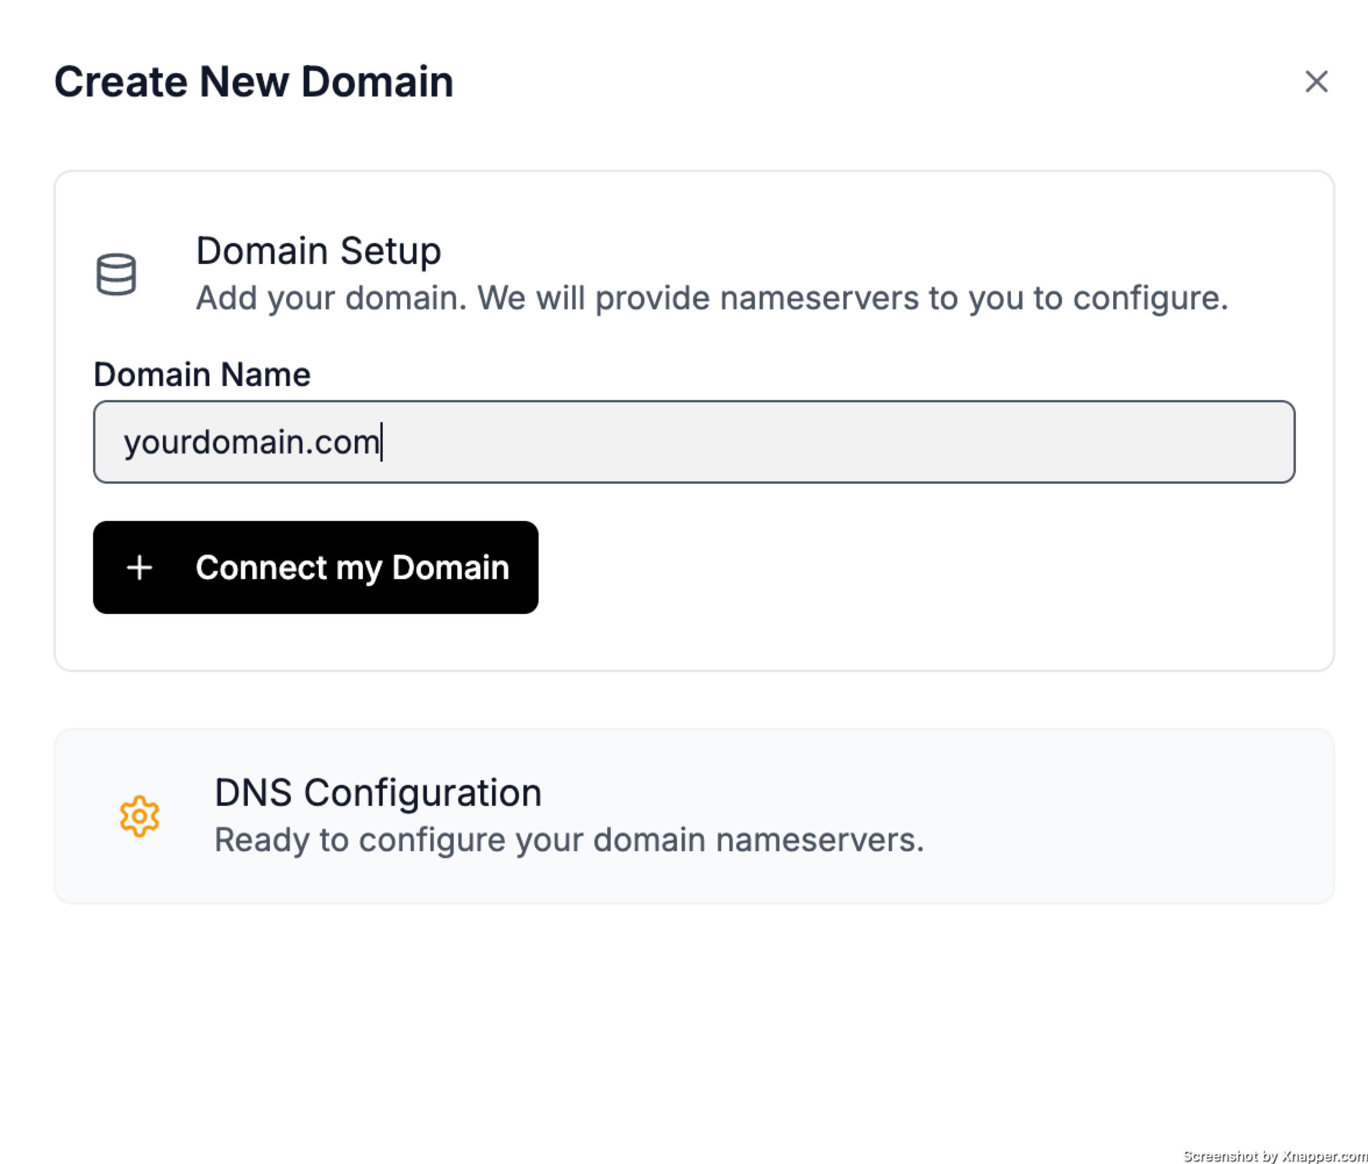Click the word 'Connect' on the black button

[x=261, y=567]
